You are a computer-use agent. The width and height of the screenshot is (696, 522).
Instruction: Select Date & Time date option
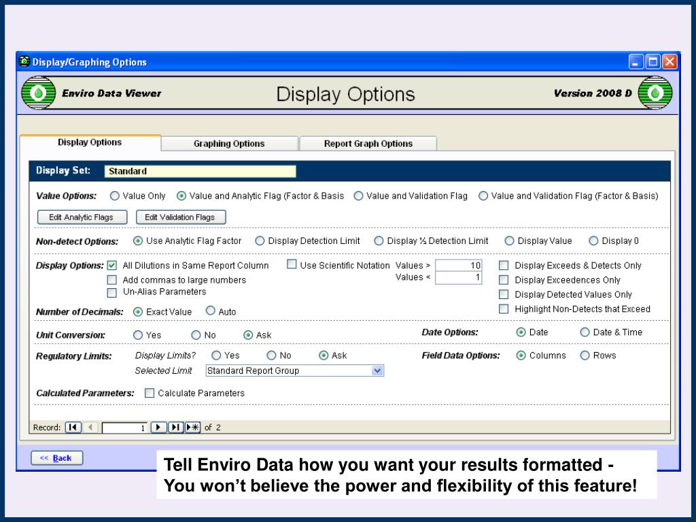point(585,332)
